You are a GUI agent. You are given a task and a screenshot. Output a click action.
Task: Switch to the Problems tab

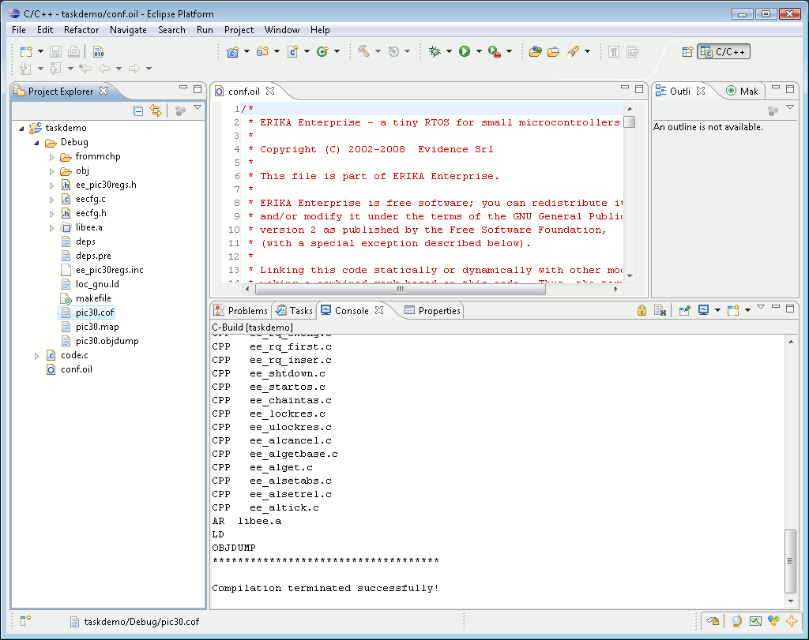(242, 311)
